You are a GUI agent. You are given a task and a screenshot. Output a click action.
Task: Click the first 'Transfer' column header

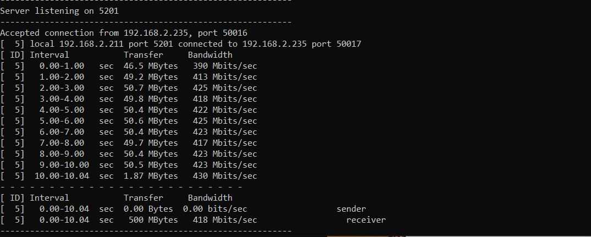tap(143, 55)
